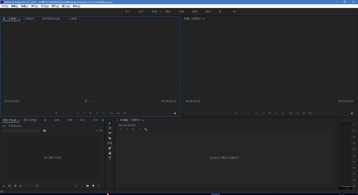Screen dimensions: 358x195
Task: Select the Pen tool
Action: point(110,148)
